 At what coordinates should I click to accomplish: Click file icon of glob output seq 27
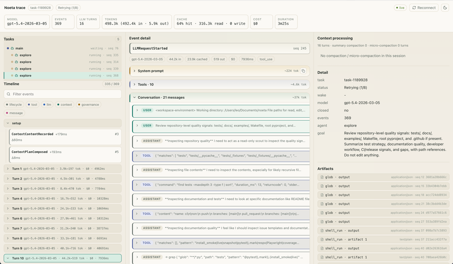[x=322, y=222]
